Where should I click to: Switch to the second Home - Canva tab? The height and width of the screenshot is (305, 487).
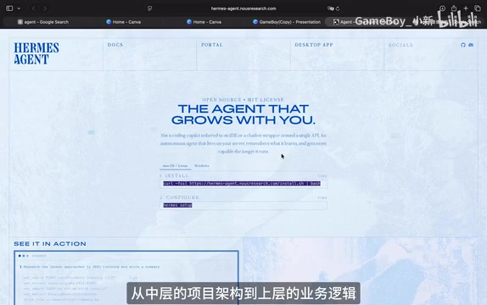(x=204, y=22)
